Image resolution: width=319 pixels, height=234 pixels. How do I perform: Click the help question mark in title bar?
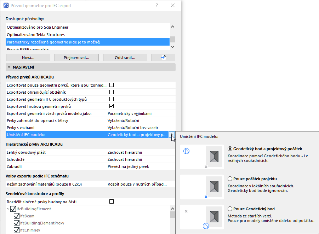pos(156,6)
